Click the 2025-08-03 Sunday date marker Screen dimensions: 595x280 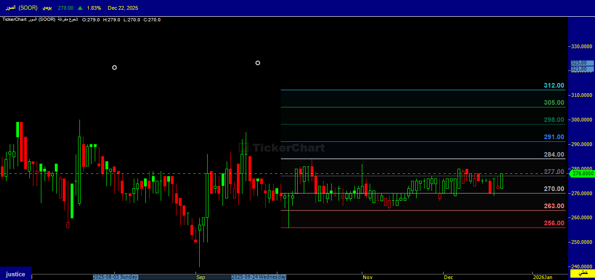[115, 277]
